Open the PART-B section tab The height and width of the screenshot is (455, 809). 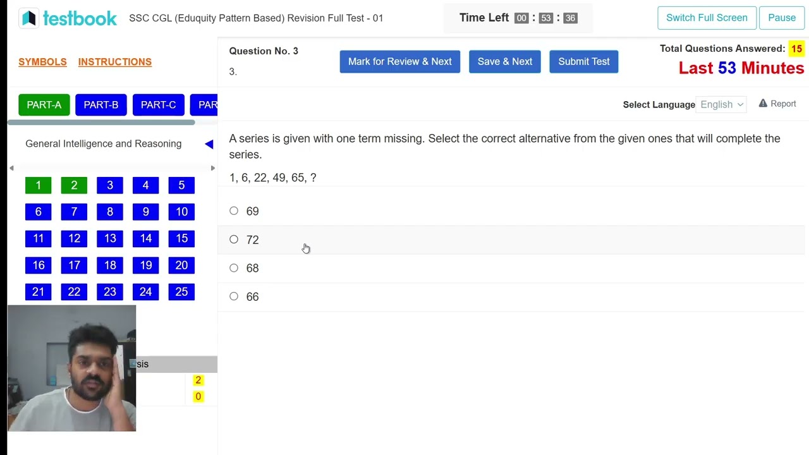pyautogui.click(x=101, y=105)
